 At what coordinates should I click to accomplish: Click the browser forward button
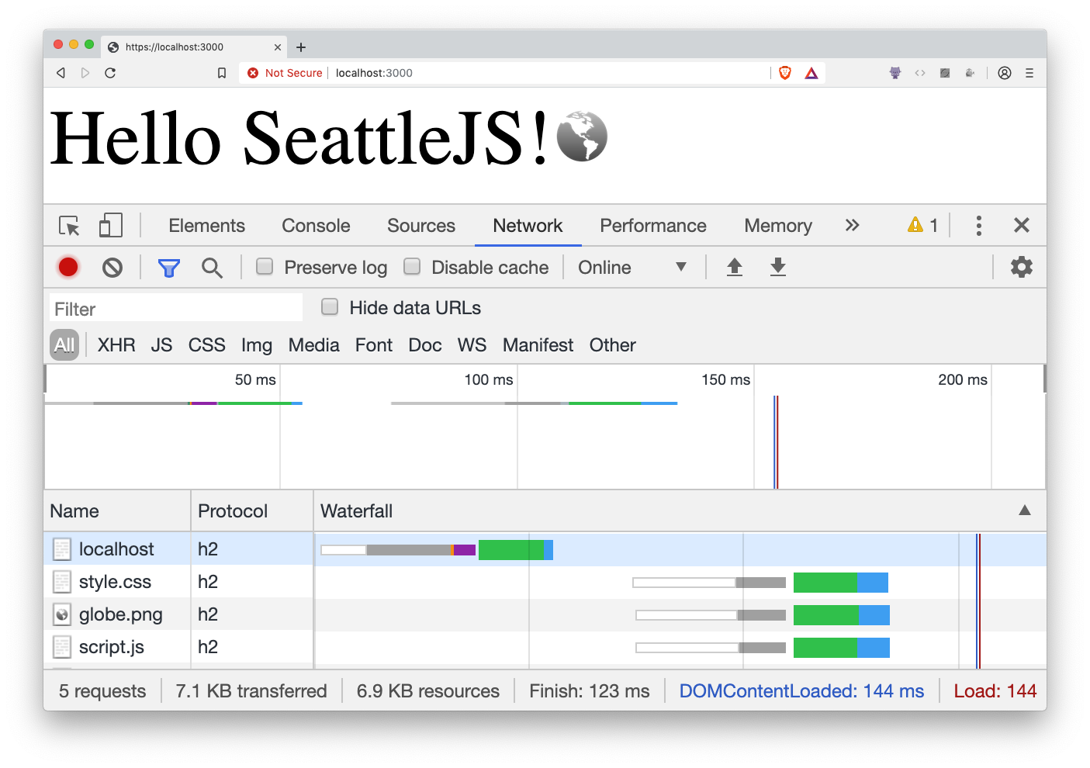[x=85, y=73]
